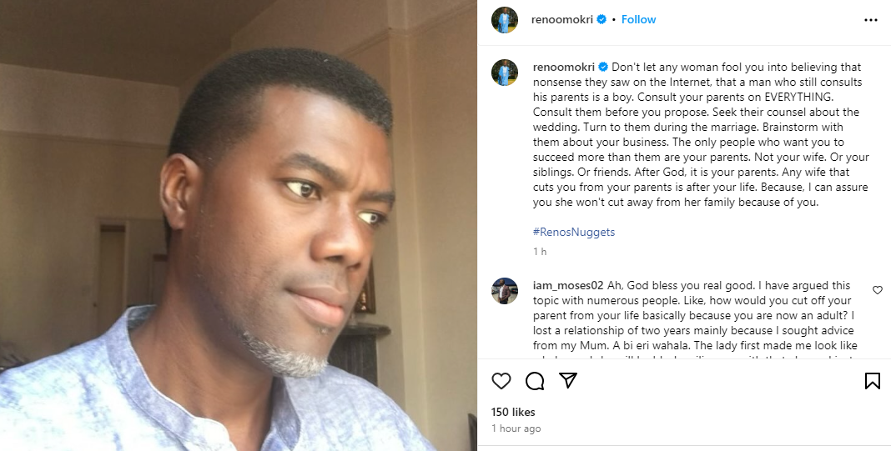The image size is (891, 451).
Task: Open renoomokri profile picture in the header
Action: [505, 20]
